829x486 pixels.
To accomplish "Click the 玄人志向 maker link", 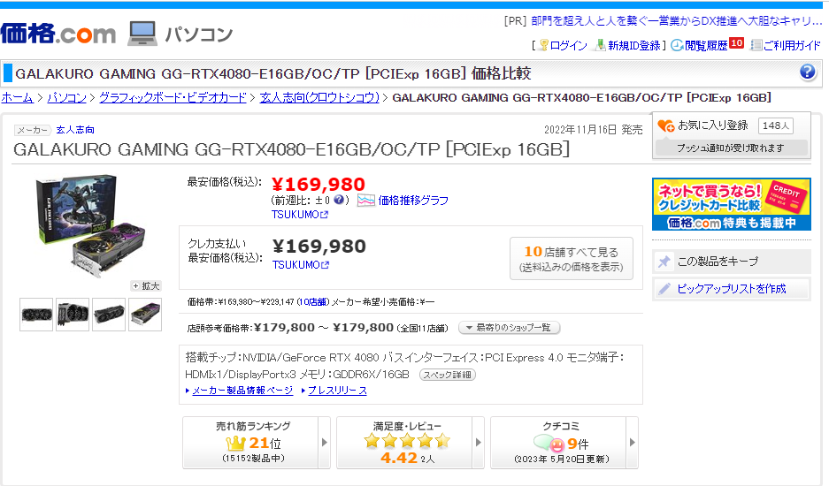I will (75, 129).
